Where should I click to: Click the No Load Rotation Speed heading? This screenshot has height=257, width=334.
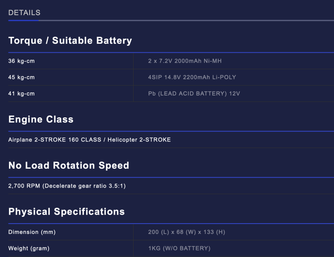[x=69, y=165]
